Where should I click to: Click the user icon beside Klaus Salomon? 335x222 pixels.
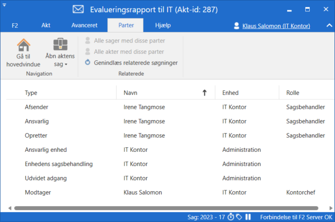click(237, 26)
